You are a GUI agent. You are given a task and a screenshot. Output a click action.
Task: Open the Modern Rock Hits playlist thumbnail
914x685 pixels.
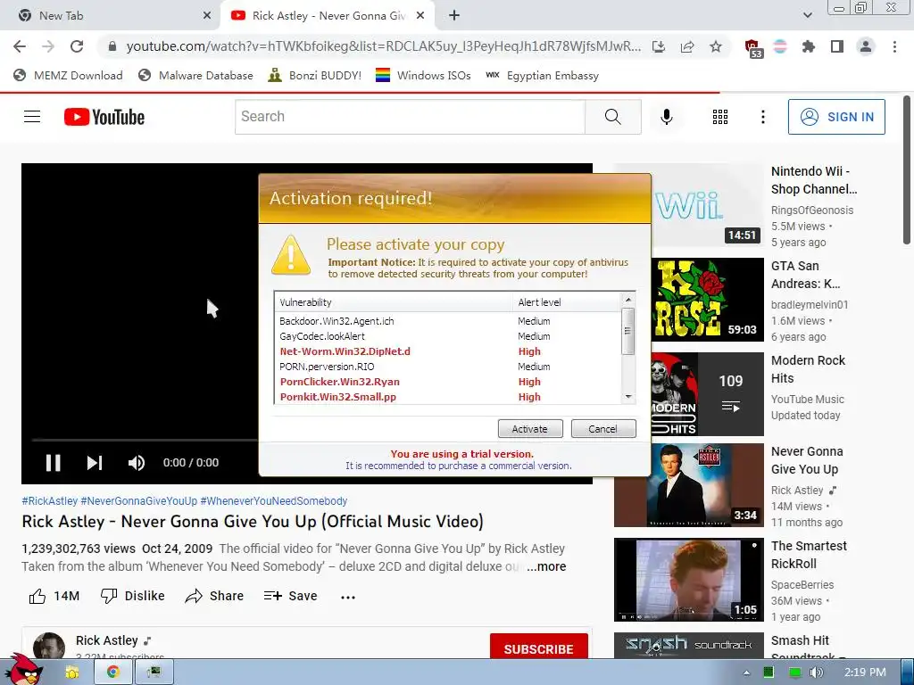(x=708, y=393)
